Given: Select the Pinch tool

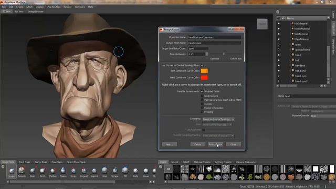Looking at the screenshot, I should (x=43, y=172).
